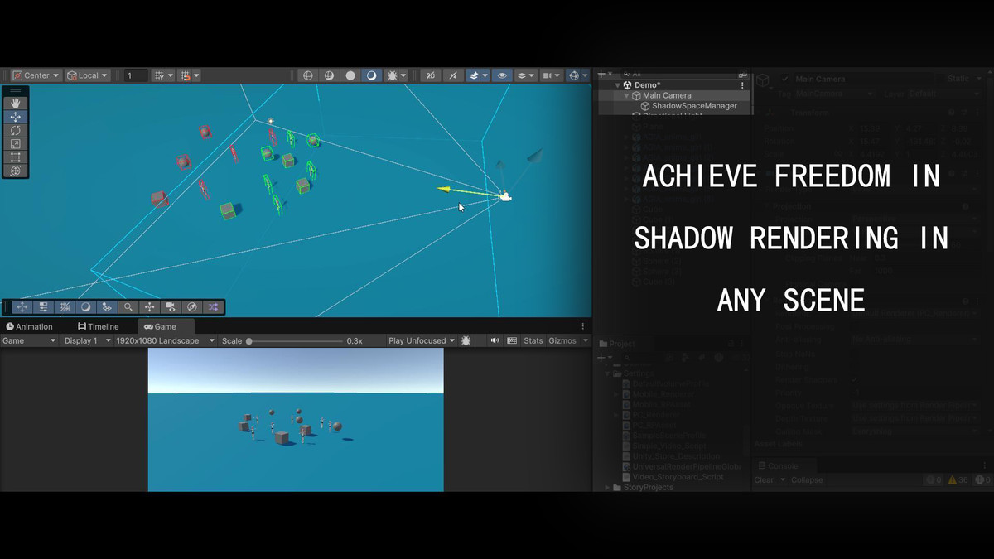Open the Center pivot mode dropdown

(x=36, y=75)
